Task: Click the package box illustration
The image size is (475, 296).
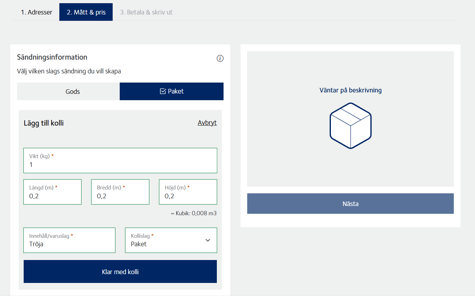Action: 350,126
